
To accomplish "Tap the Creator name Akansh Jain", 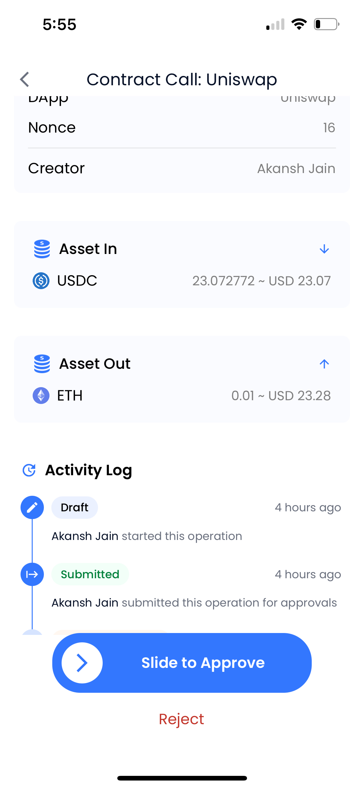I will click(x=296, y=169).
